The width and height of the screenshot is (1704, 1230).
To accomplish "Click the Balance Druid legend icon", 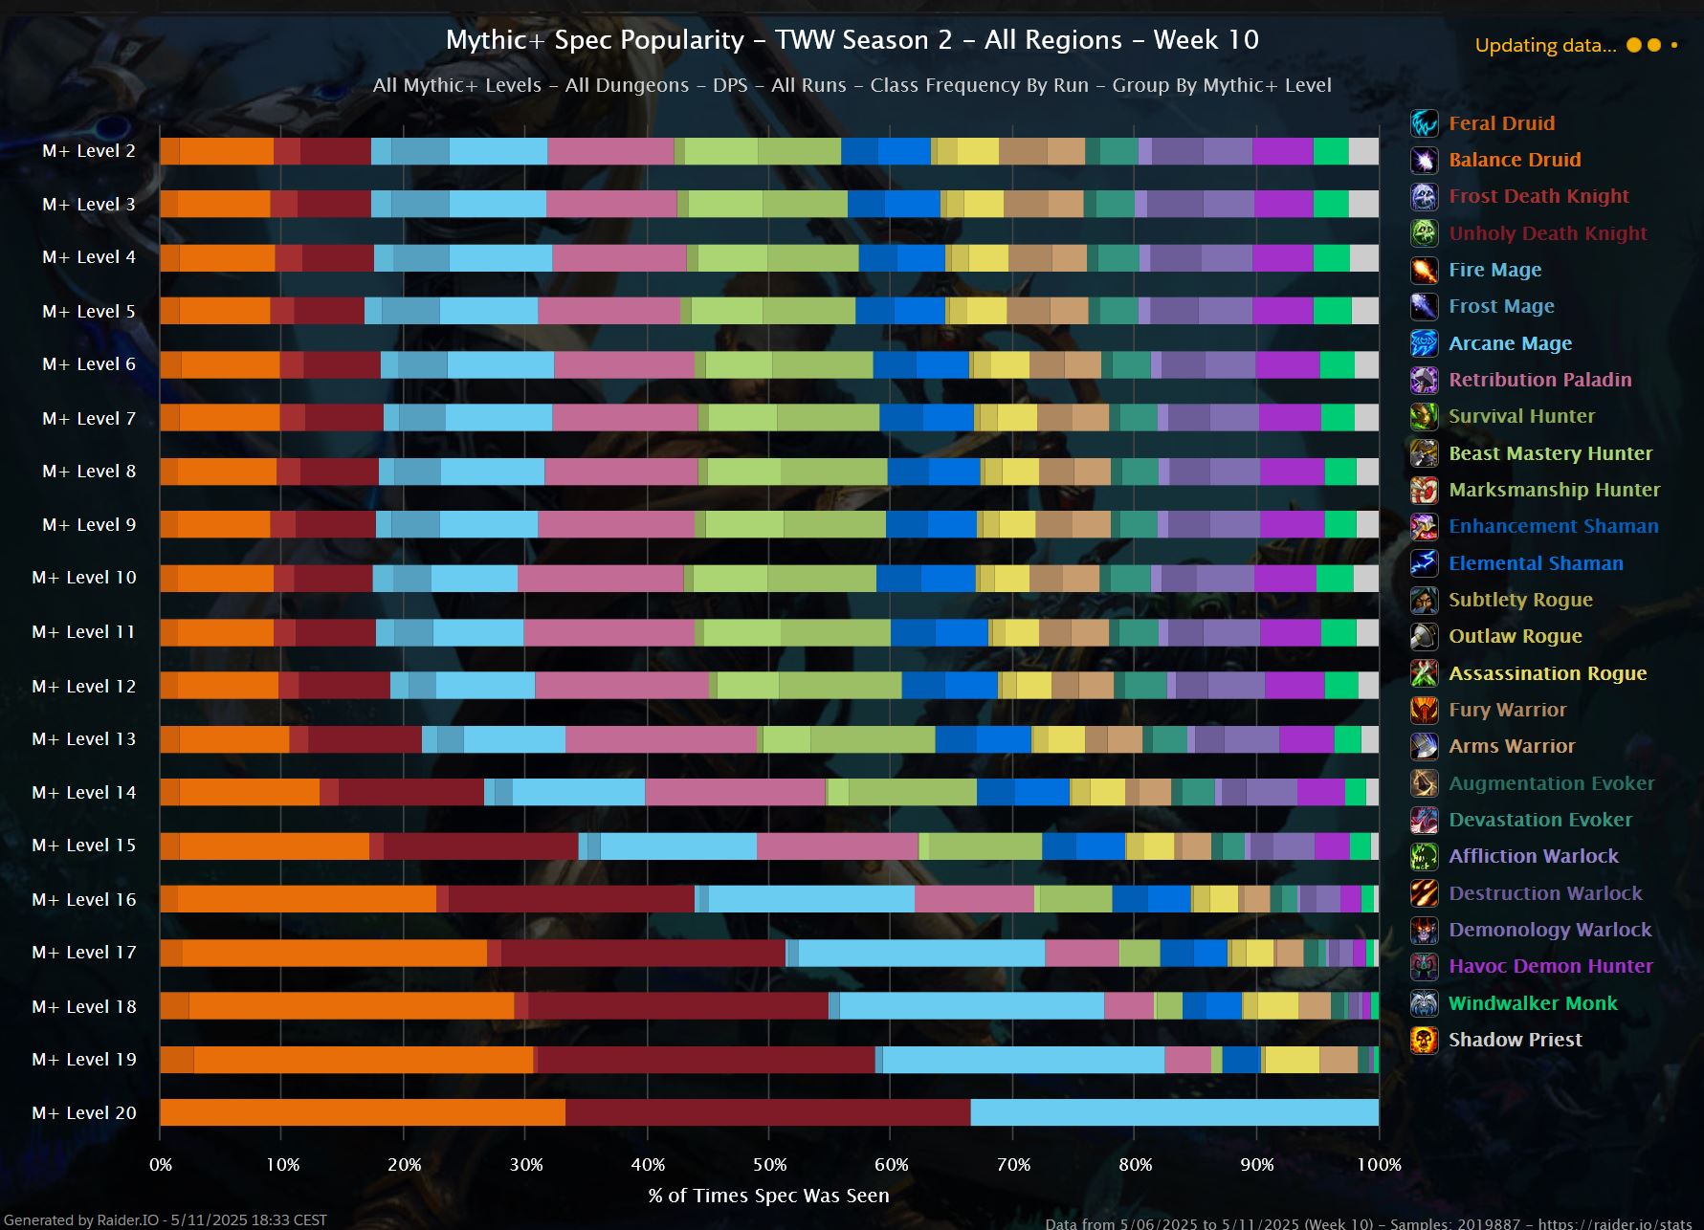I will [1424, 160].
